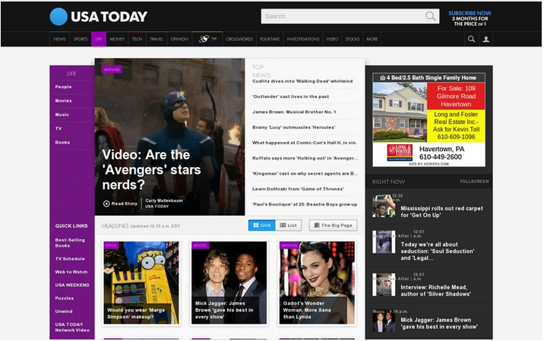Read 'Ruffalo says more Hulking out' story
The image size is (547, 341).
[305, 158]
